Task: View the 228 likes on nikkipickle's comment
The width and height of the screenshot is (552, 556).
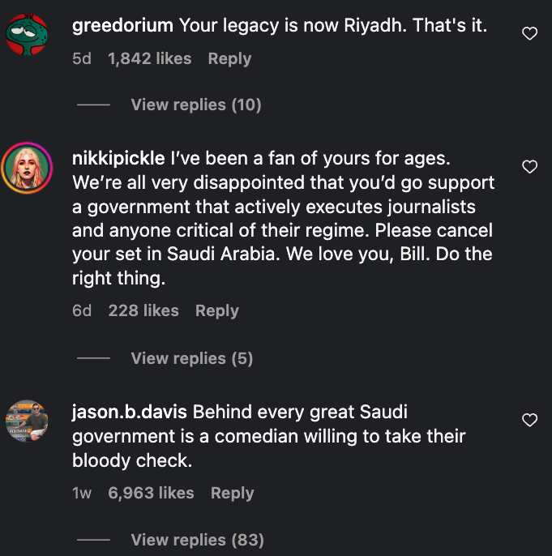Action: (x=143, y=311)
